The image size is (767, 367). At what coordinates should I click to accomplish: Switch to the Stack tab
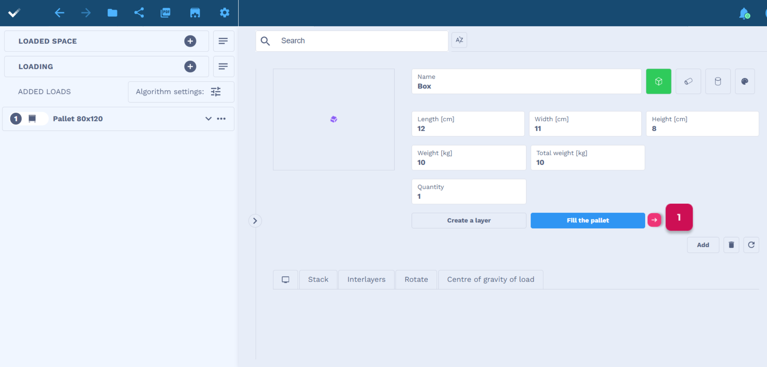(x=318, y=280)
